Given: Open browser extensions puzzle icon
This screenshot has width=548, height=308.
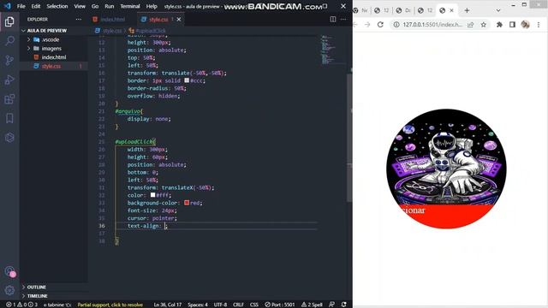Looking at the screenshot, I should pos(499,25).
